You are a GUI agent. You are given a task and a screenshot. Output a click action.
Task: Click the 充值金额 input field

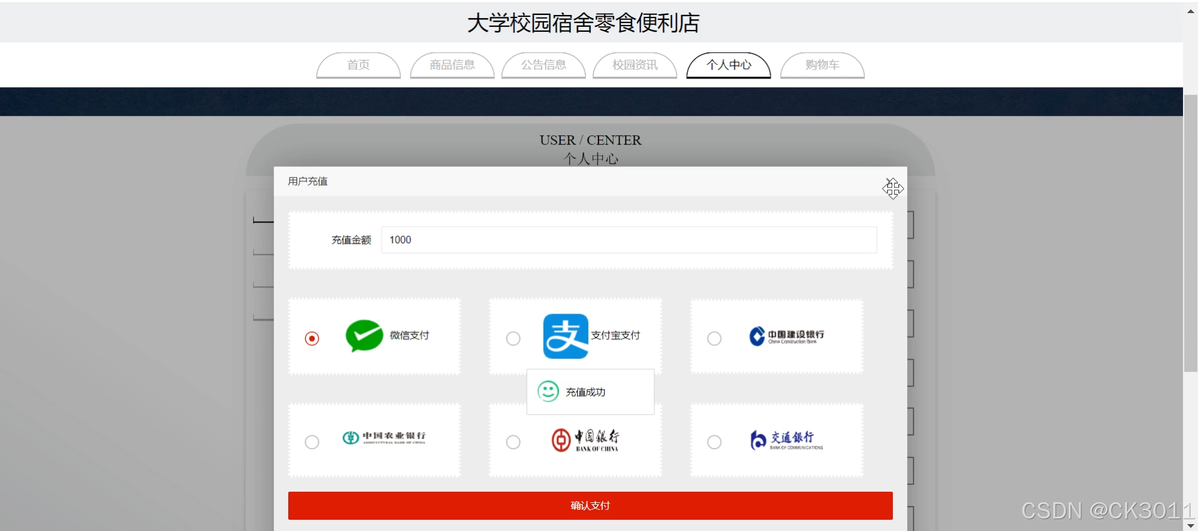(x=629, y=240)
